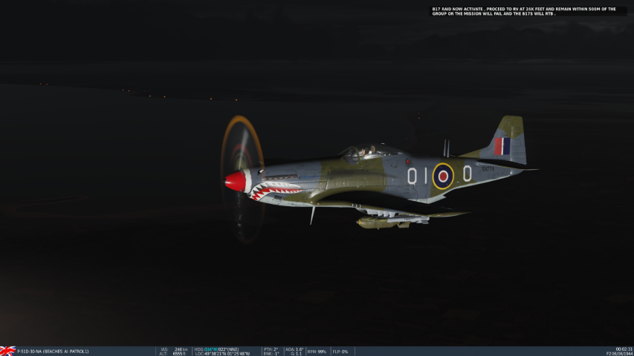The height and width of the screenshot is (356, 634).
Task: Click the ALT altitude readout
Action: click(x=174, y=354)
